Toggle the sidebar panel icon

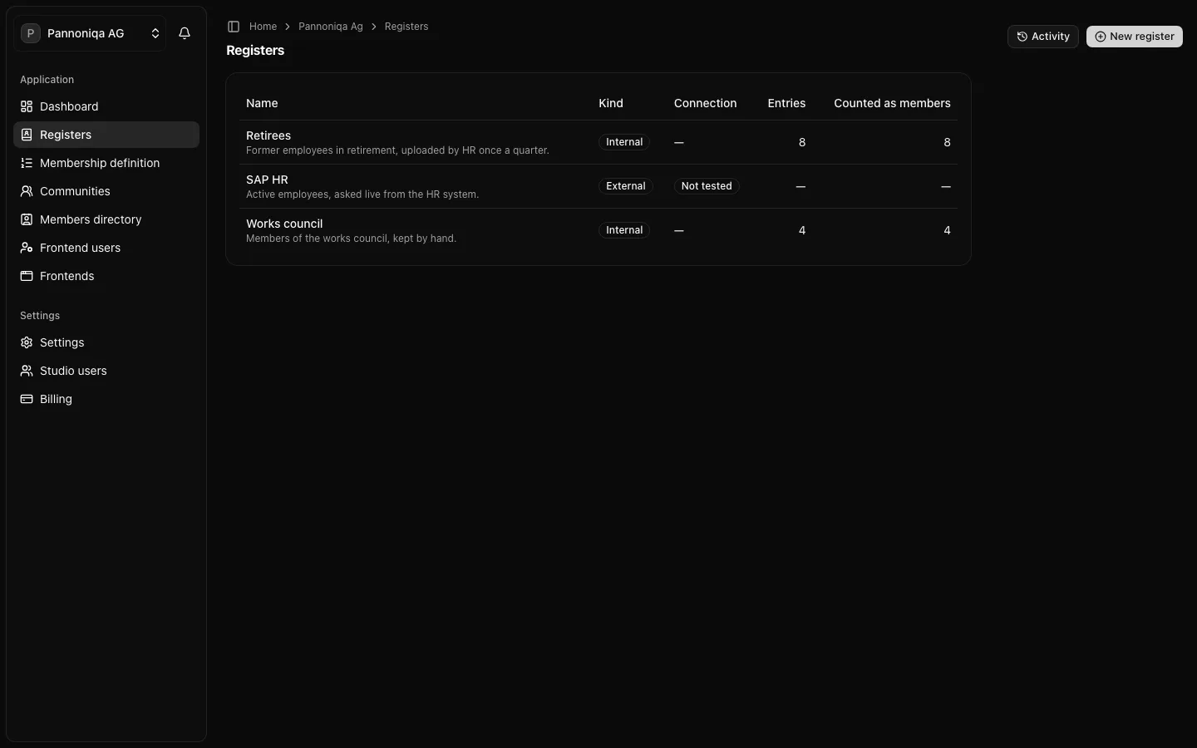click(234, 27)
